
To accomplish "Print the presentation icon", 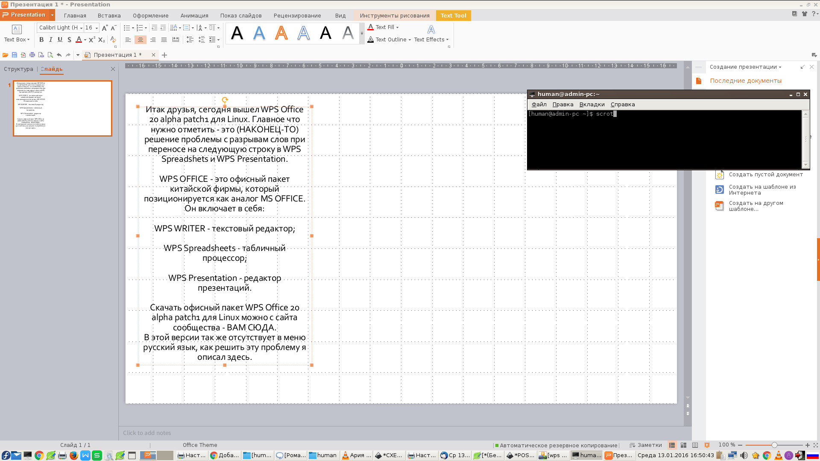I will (x=32, y=55).
